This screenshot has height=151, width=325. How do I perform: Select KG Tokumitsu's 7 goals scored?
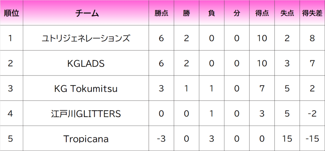click(262, 89)
